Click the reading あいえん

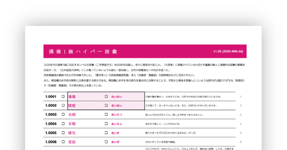point(117,124)
